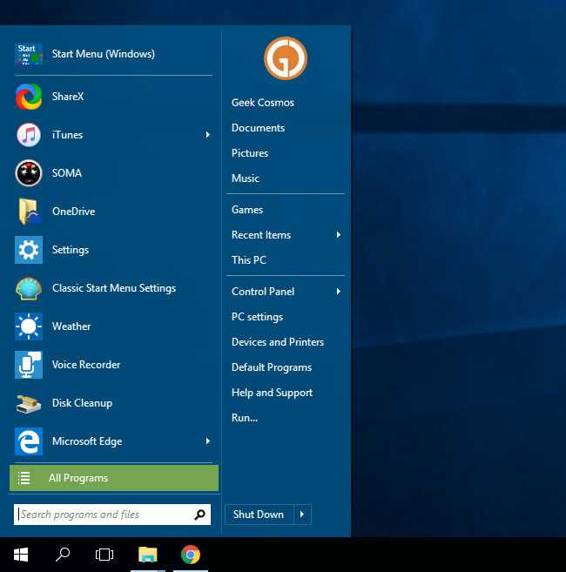566x572 pixels.
Task: Launch iTunes from its music note icon
Action: coord(29,135)
